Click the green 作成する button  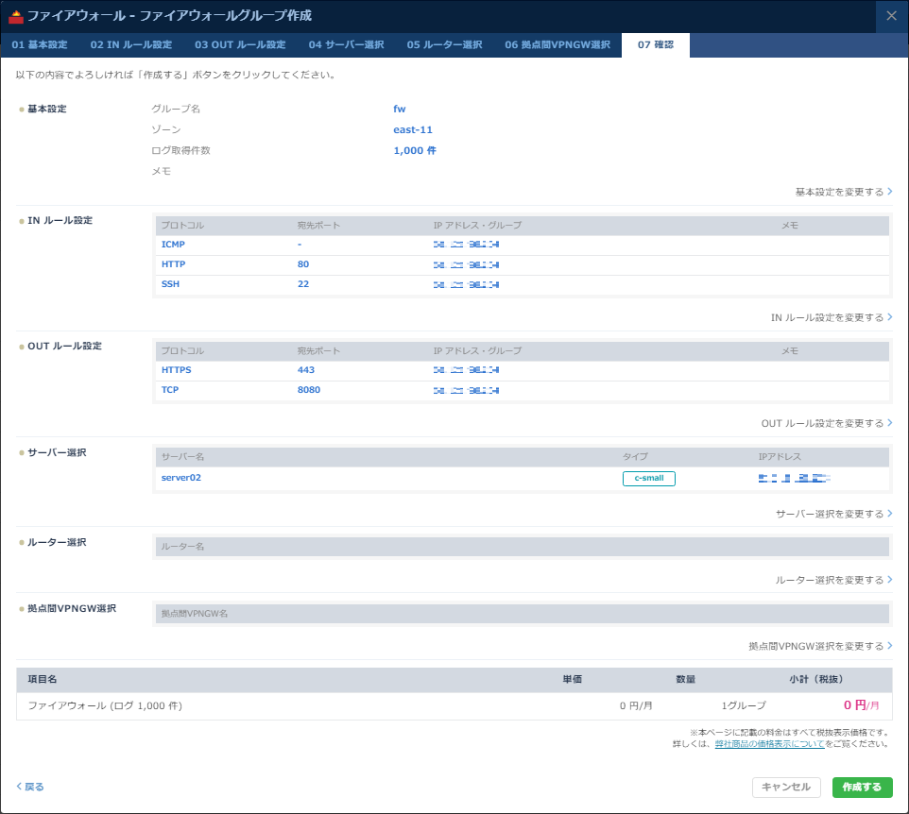click(862, 788)
